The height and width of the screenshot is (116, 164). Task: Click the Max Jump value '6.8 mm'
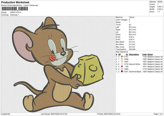pos(132,47)
